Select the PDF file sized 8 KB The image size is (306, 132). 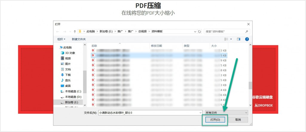(x=159, y=70)
